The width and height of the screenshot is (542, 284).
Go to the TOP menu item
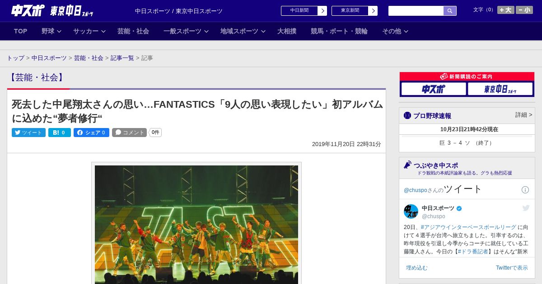(21, 31)
